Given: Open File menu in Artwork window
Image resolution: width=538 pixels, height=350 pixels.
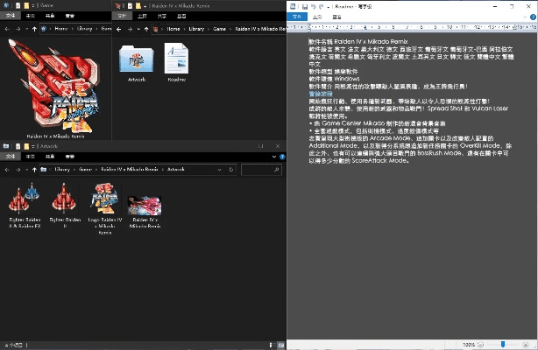Looking at the screenshot, I should (x=11, y=157).
